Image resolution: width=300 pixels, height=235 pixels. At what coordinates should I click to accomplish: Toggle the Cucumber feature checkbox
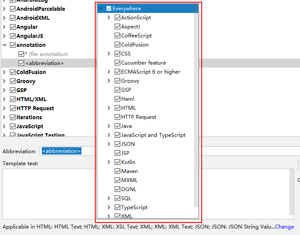[x=117, y=63]
